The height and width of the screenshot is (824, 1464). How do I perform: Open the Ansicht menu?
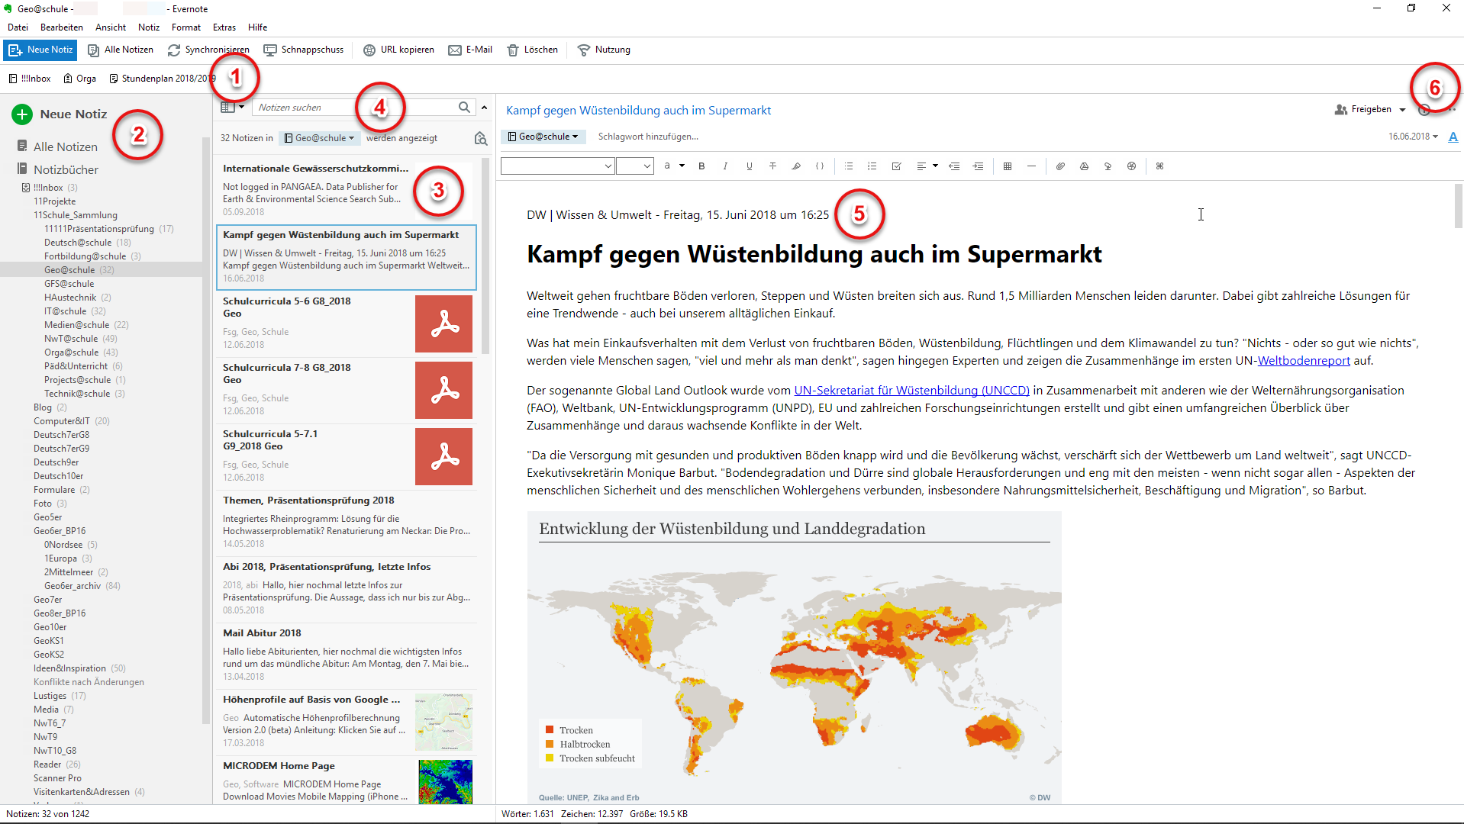tap(111, 27)
